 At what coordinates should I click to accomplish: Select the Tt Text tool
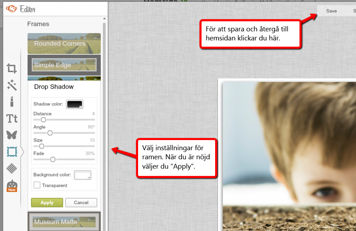point(12,118)
